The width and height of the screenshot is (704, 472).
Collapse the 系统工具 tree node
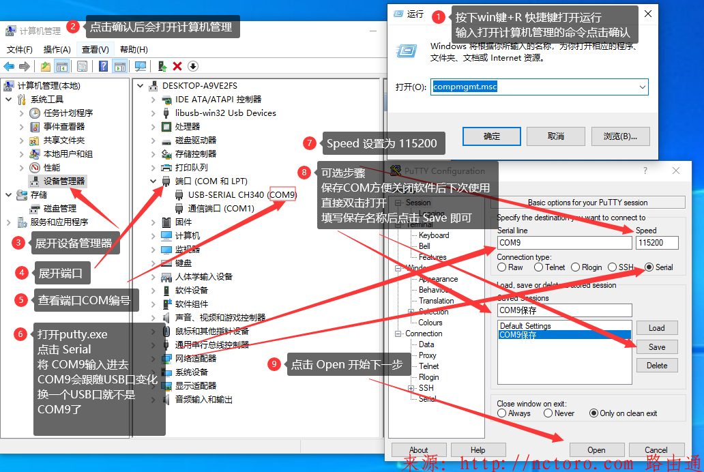click(9, 100)
